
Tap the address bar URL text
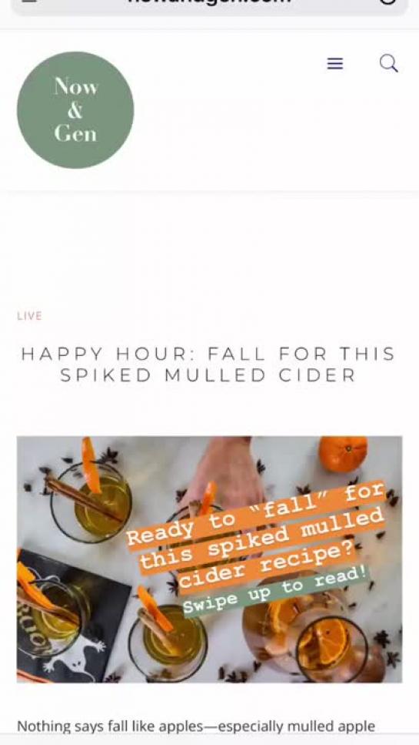(209, 2)
